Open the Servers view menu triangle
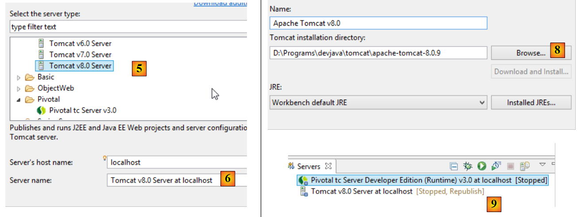Image resolution: width=581 pixels, height=217 pixels. pos(542,165)
